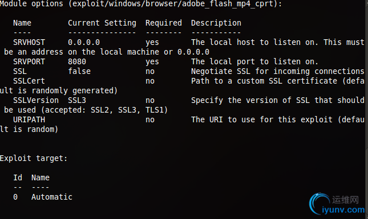Image resolution: width=368 pixels, height=219 pixels.
Task: Click the terminal scrollbar on right edge
Action: (367, 109)
